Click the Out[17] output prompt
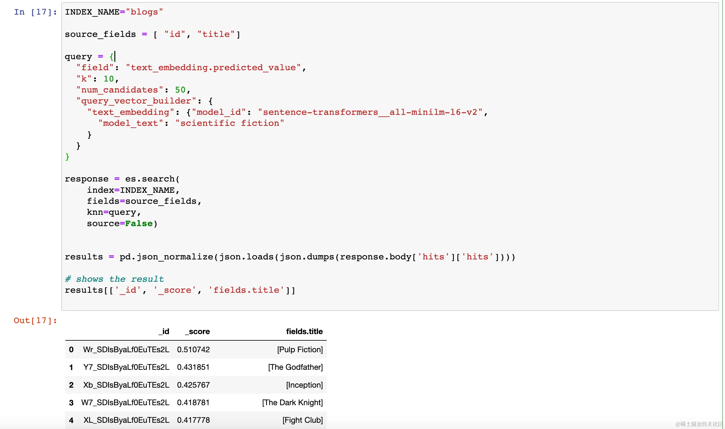Viewport: 725px width, 429px height. pos(35,320)
